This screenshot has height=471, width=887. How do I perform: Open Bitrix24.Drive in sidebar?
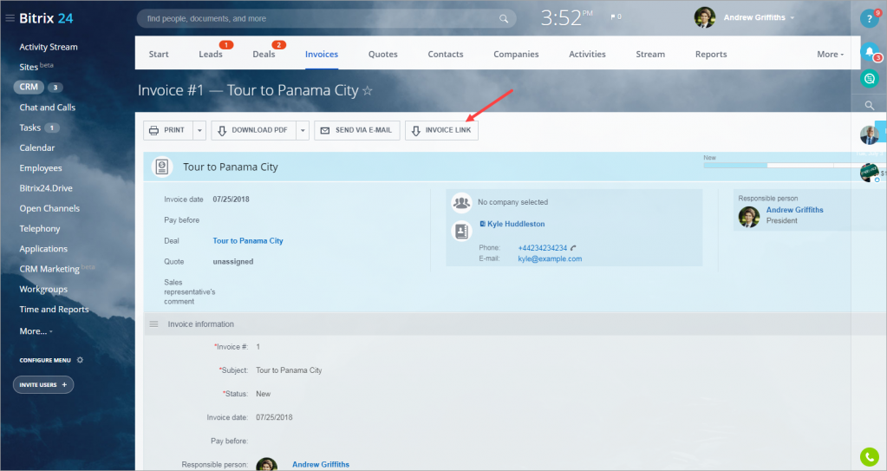coord(46,188)
